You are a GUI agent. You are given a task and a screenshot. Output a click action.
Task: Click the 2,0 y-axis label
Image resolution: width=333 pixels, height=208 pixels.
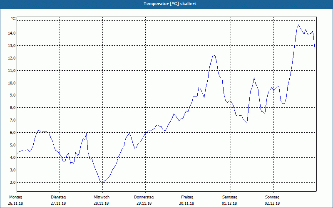(12, 182)
